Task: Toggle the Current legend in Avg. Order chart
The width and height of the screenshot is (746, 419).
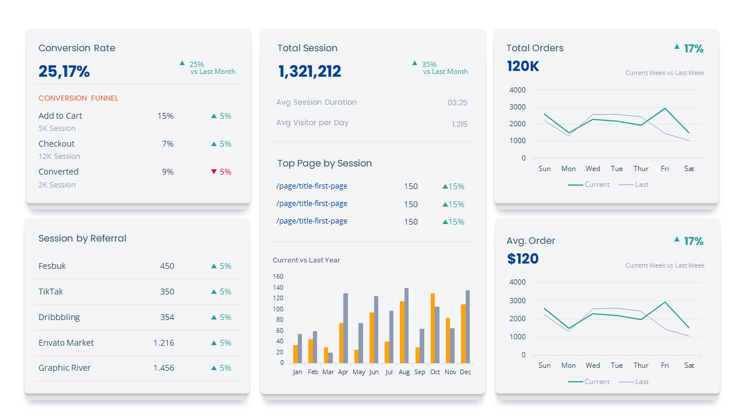Action: [589, 382]
